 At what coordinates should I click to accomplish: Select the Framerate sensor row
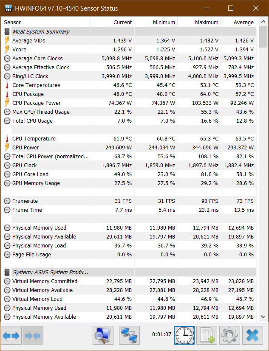(x=129, y=201)
